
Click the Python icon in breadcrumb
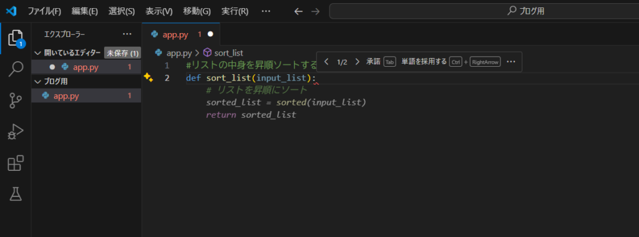click(x=159, y=52)
